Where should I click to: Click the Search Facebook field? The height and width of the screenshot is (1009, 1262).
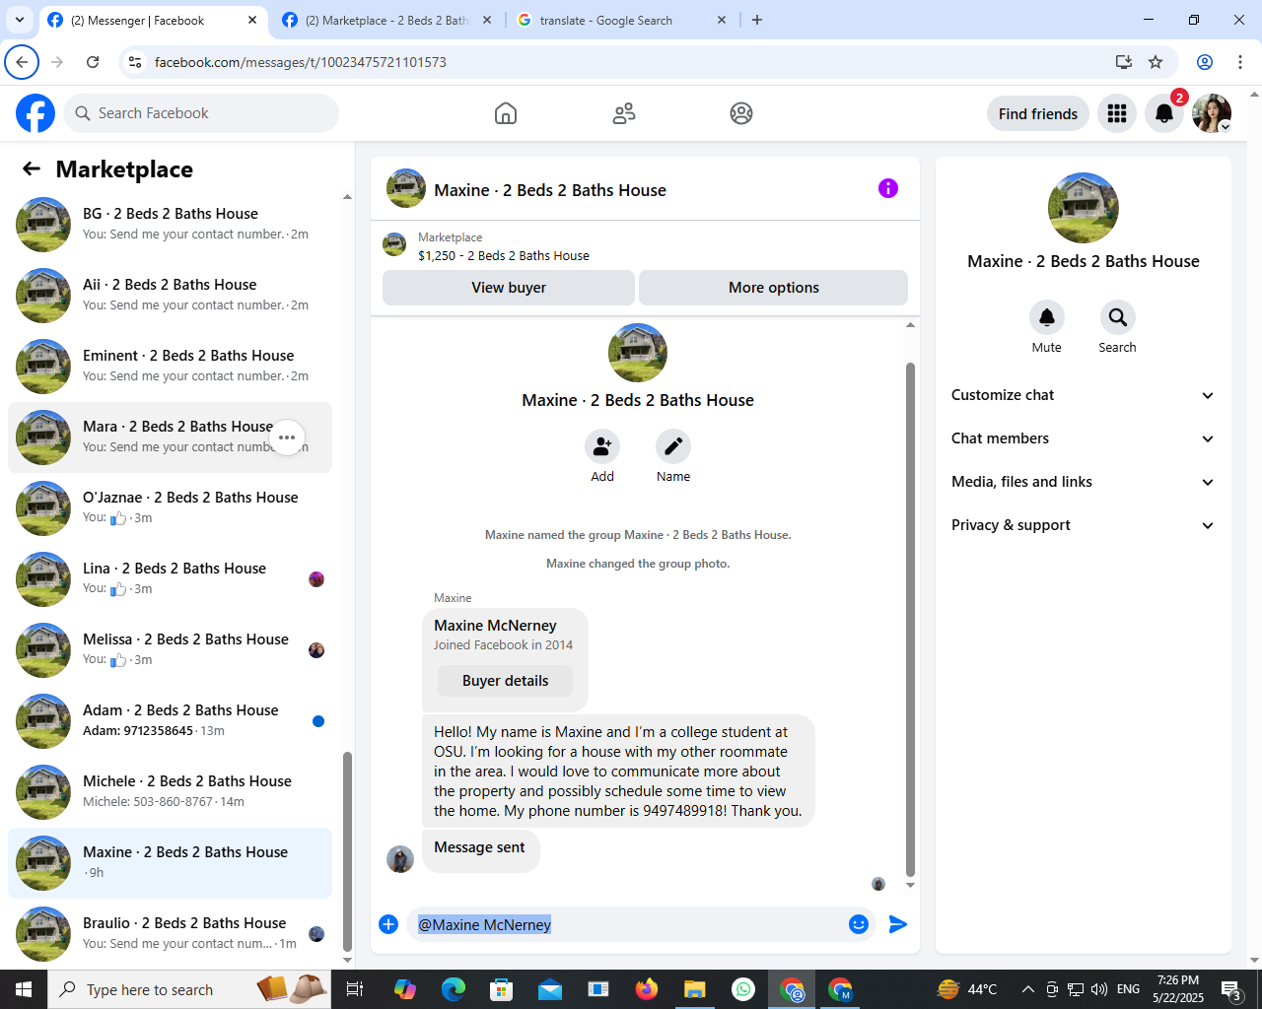[201, 113]
